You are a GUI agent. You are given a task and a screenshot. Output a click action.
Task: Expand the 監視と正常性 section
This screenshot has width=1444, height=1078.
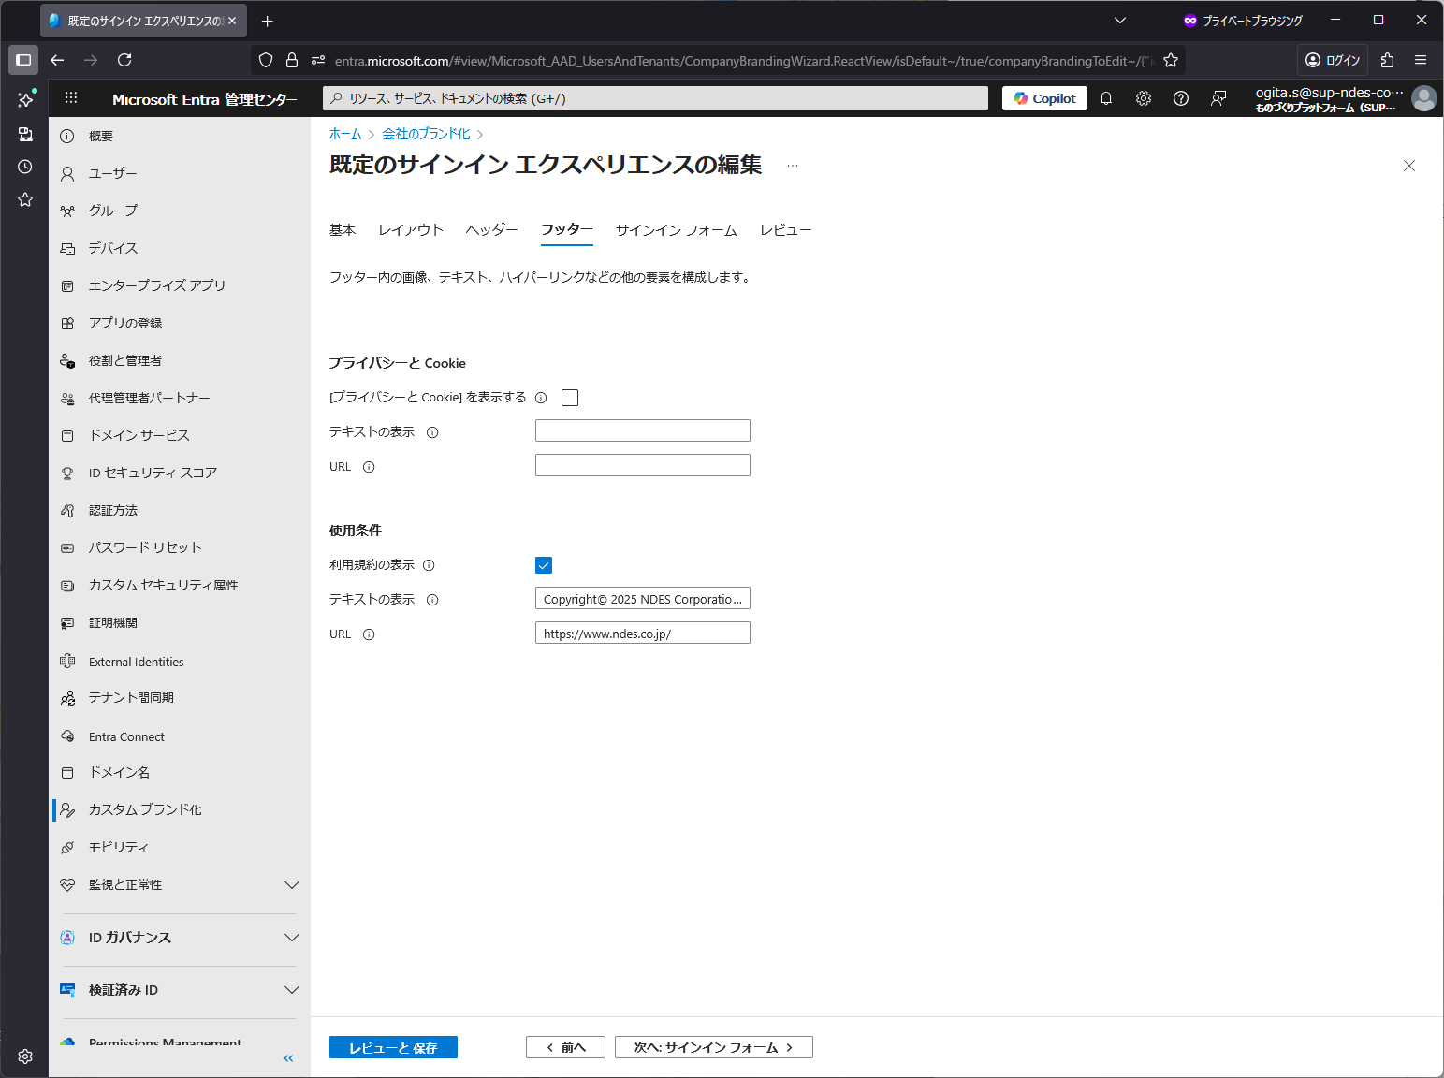point(291,885)
